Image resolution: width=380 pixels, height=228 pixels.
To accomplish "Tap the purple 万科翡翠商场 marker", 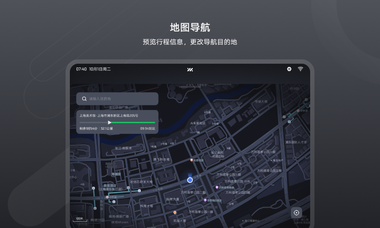I will click(x=217, y=187).
